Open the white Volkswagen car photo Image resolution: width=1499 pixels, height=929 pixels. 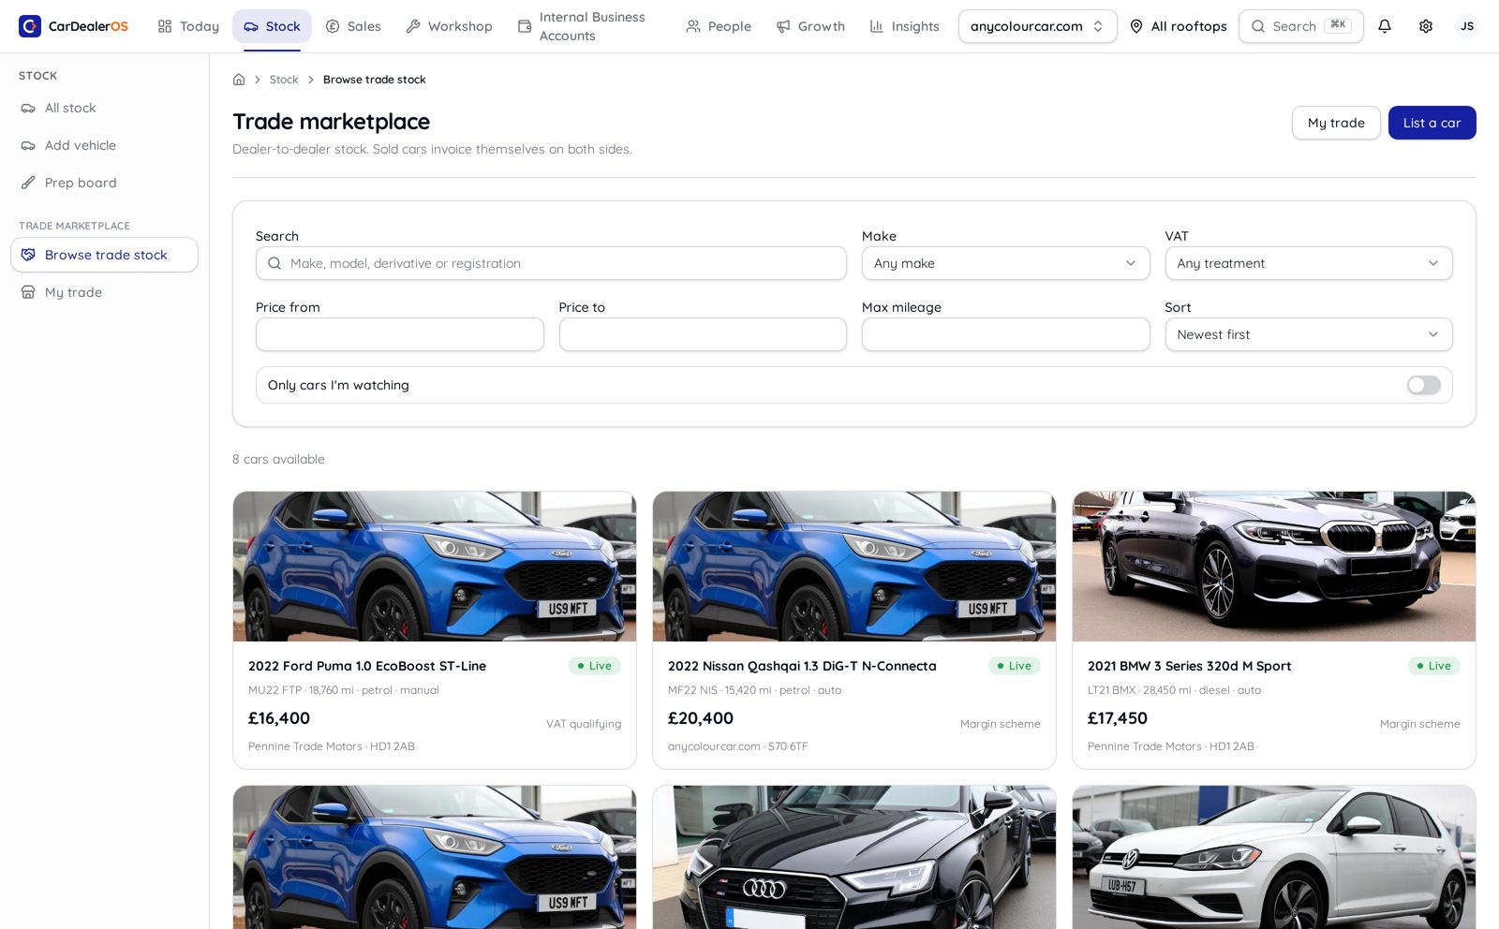pos(1274,857)
